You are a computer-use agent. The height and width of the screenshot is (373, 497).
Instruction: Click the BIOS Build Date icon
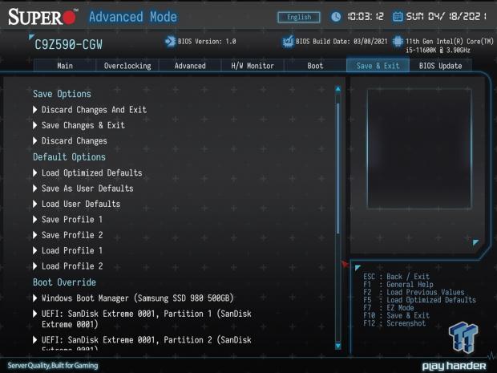[288, 41]
